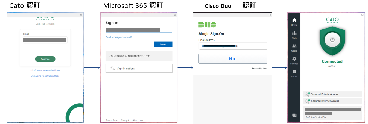Viewport: 368px width, 124px height.
Task: Click the Duo Email Address field
Action: [x=233, y=46]
